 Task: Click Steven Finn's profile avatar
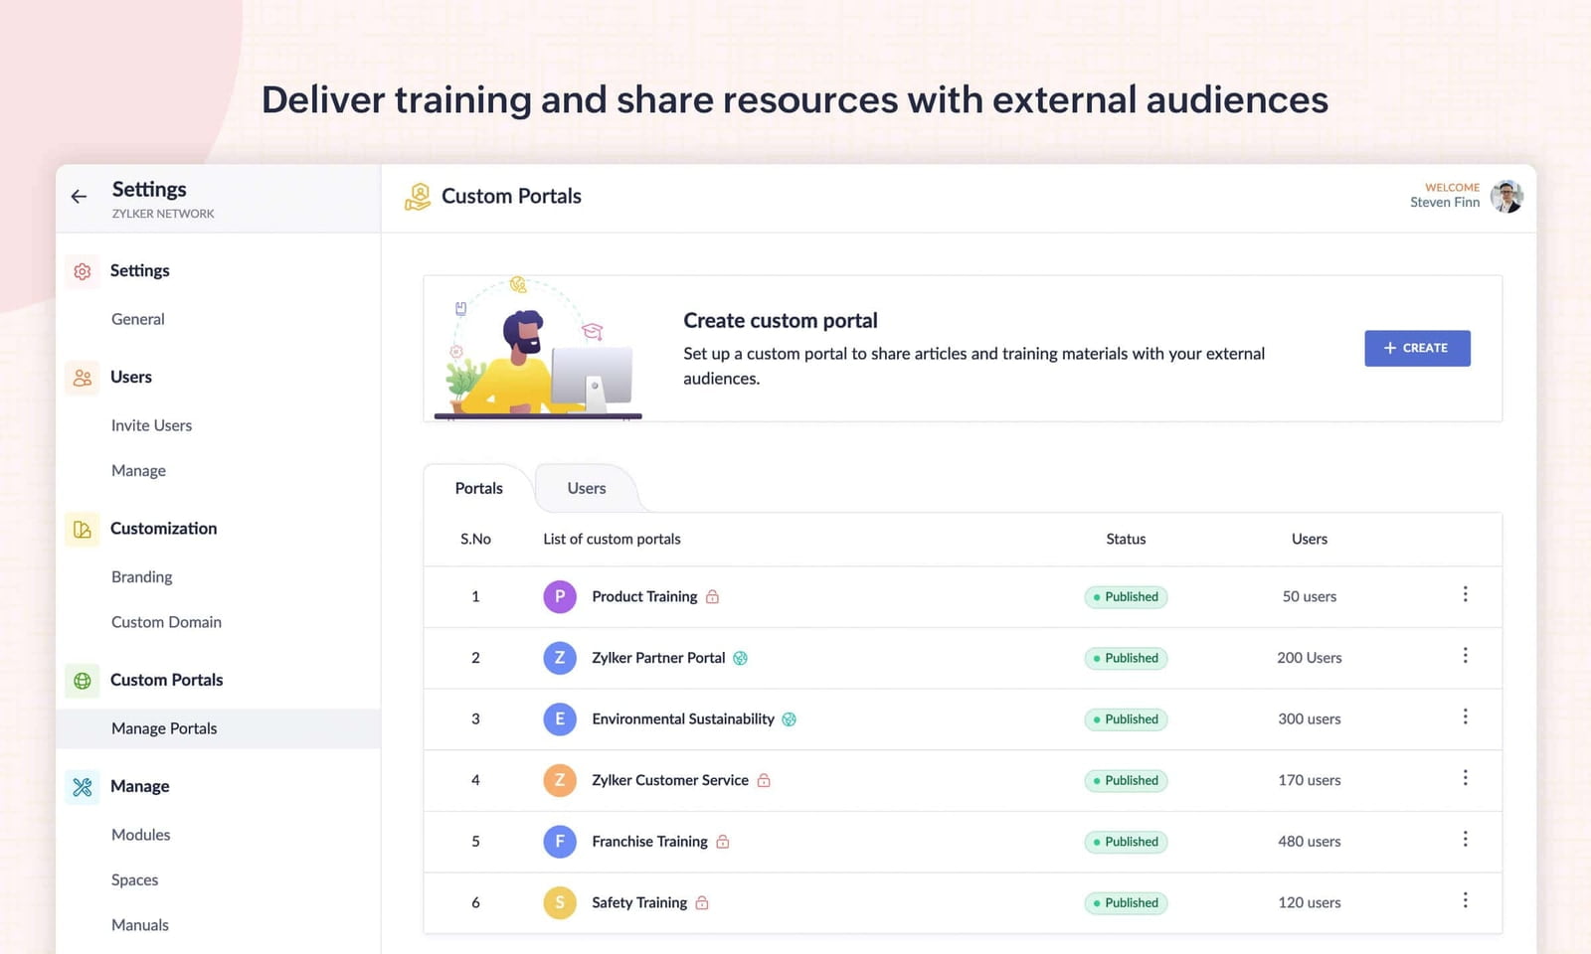pyautogui.click(x=1506, y=197)
